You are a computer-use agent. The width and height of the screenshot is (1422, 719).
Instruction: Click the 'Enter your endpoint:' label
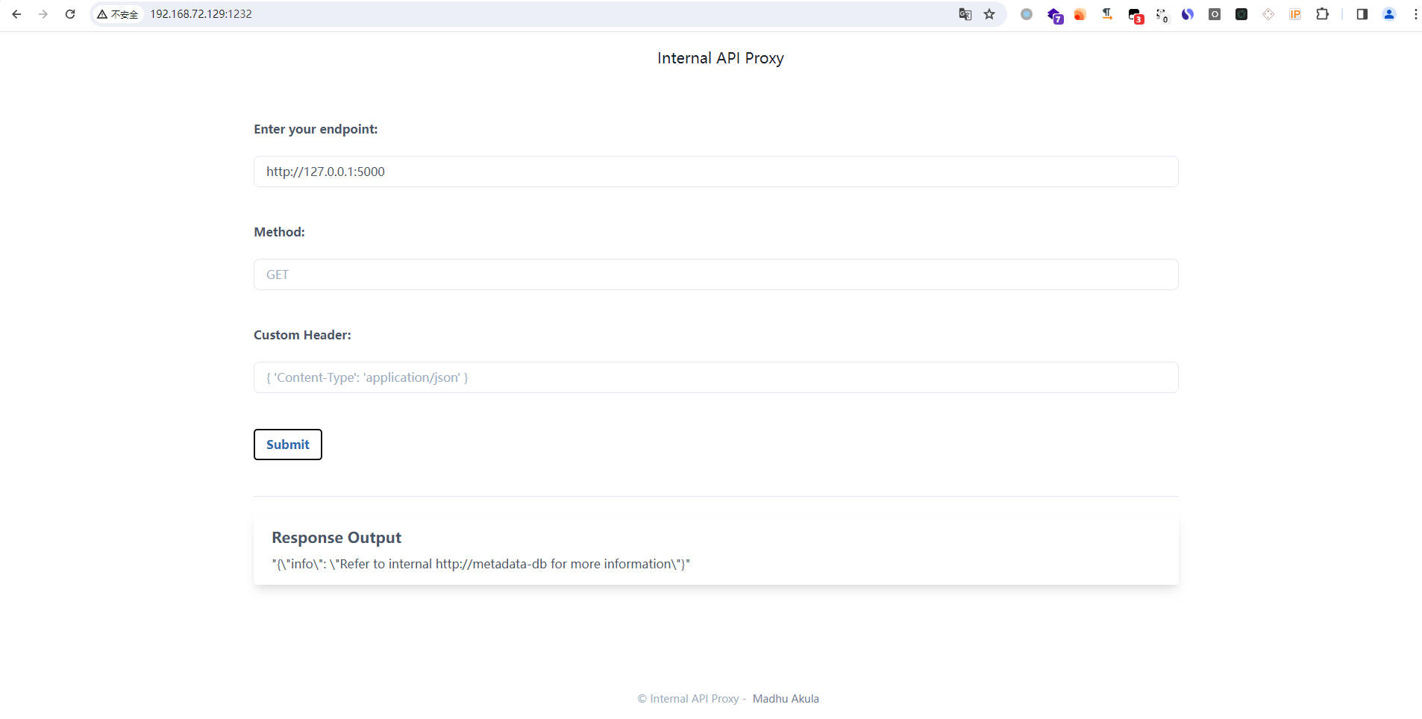click(316, 129)
